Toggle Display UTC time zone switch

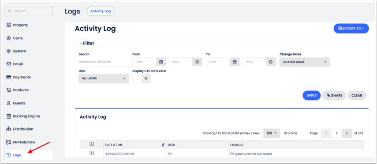[142, 78]
